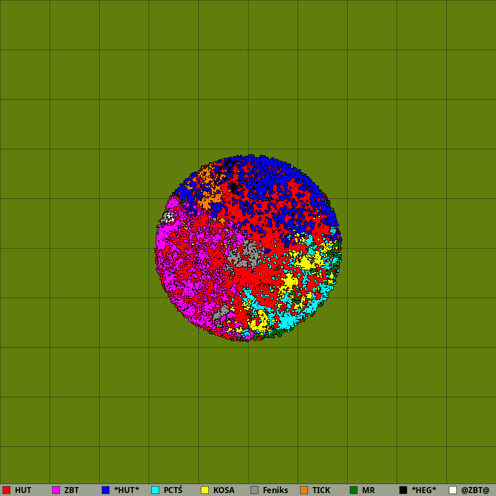This screenshot has height=496, width=496.
Task: Click the magenta ZBT legend swatch
Action: click(56, 490)
